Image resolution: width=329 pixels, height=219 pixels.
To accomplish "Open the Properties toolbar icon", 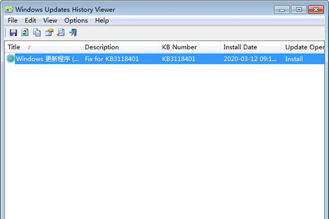I will point(49,32).
